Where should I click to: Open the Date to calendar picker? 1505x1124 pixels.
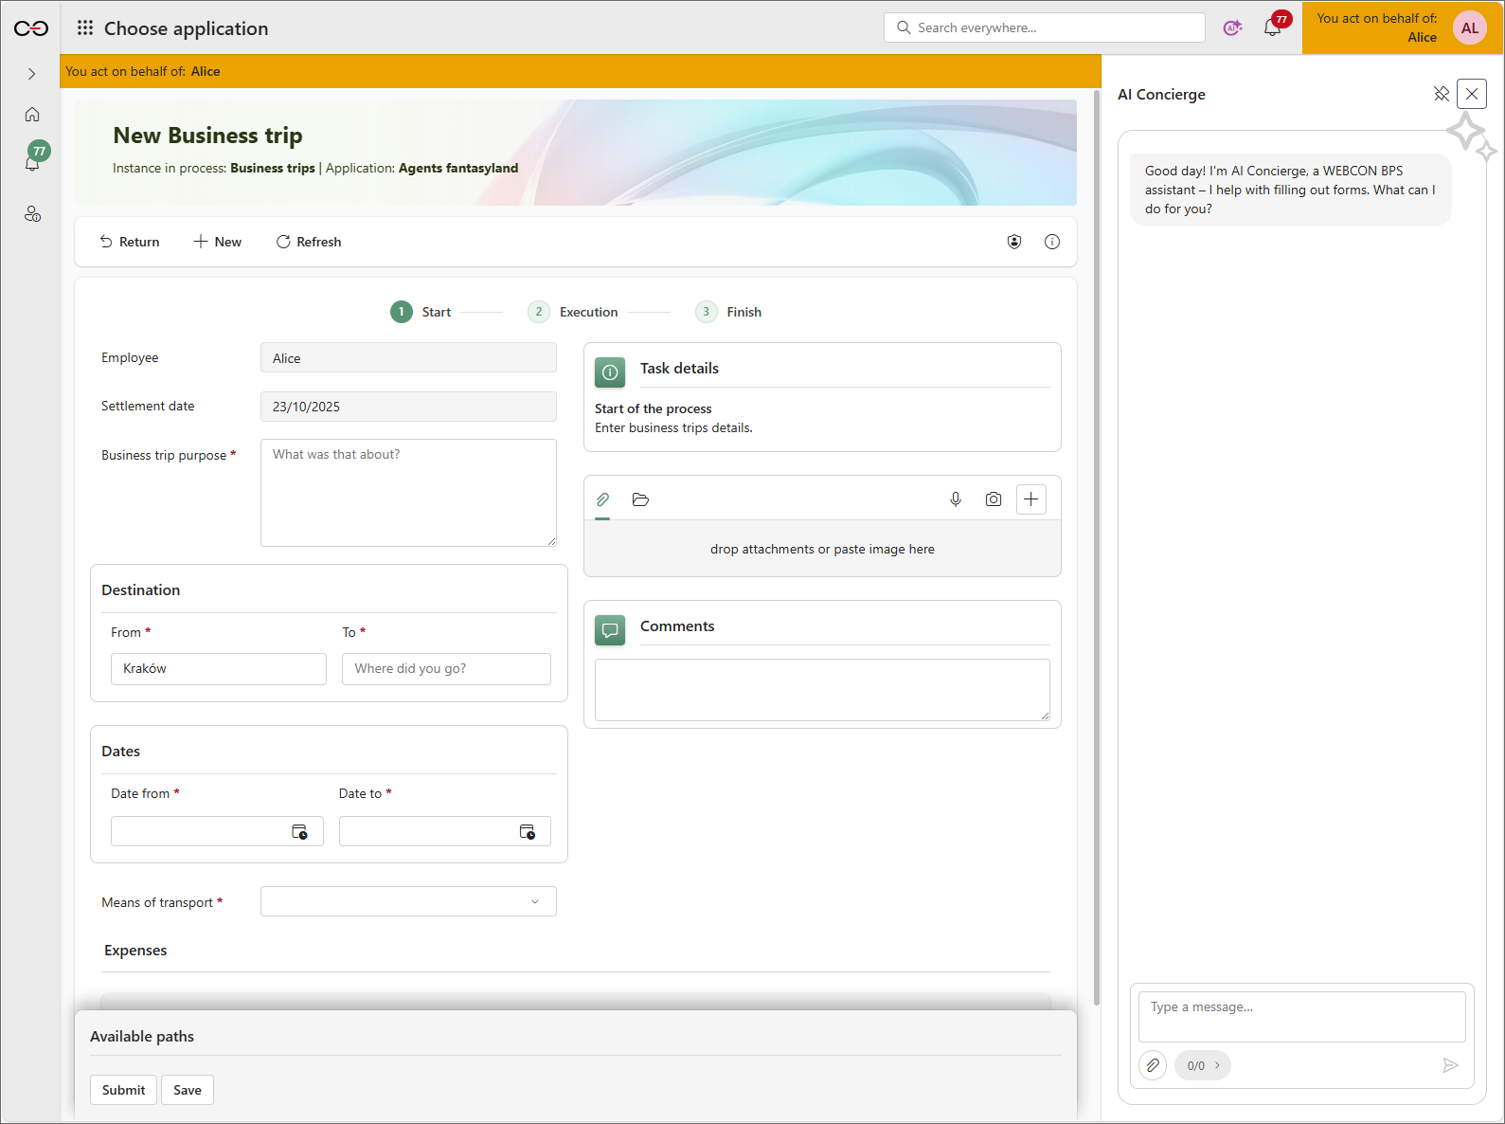(528, 832)
